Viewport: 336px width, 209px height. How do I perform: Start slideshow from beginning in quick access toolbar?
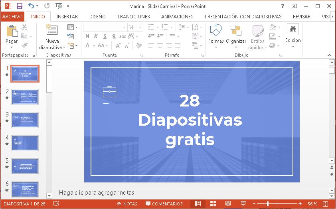pyautogui.click(x=59, y=6)
